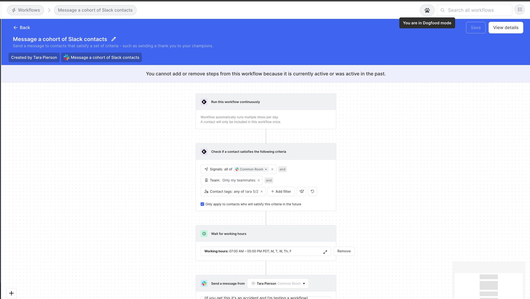The image size is (530, 299).
Task: Open the Tara Pierson sender dropdown
Action: click(278, 283)
